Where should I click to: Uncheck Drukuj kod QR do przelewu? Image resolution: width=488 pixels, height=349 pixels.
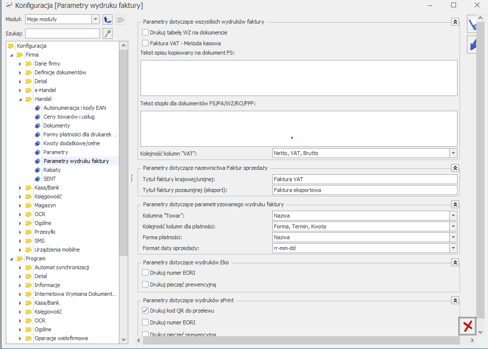(x=145, y=311)
